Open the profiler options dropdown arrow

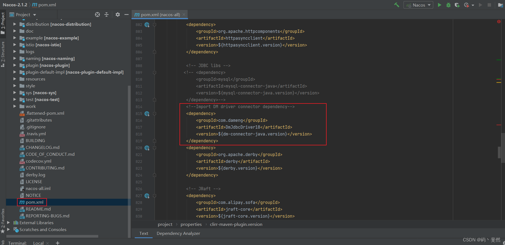473,5
